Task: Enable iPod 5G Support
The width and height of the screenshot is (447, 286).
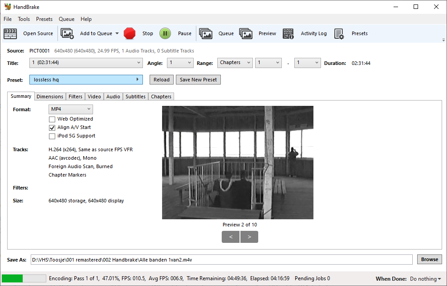Action: [52, 136]
